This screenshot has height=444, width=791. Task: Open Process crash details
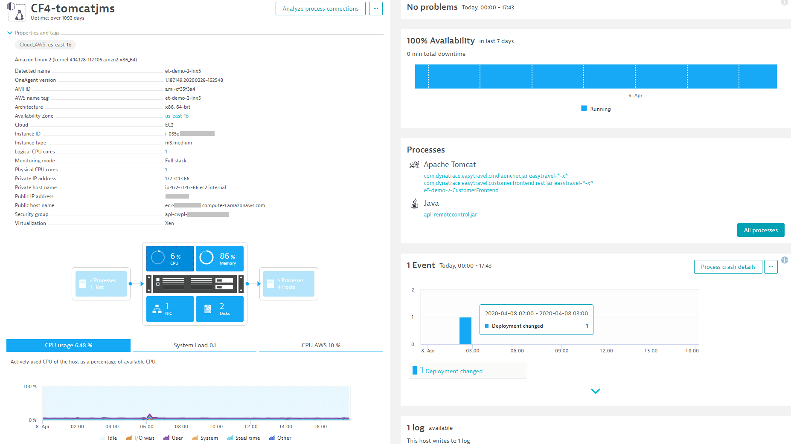pyautogui.click(x=728, y=267)
